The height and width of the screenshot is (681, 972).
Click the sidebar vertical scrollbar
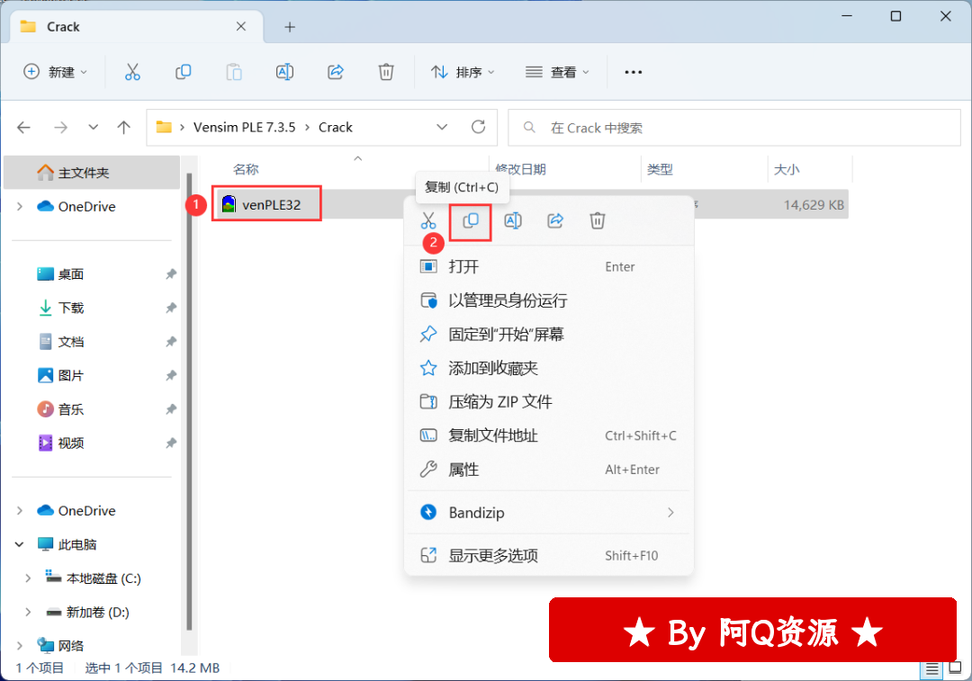coord(188,403)
